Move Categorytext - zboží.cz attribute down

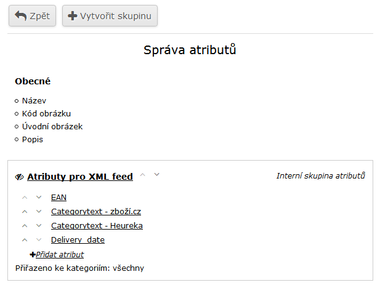[39, 212]
